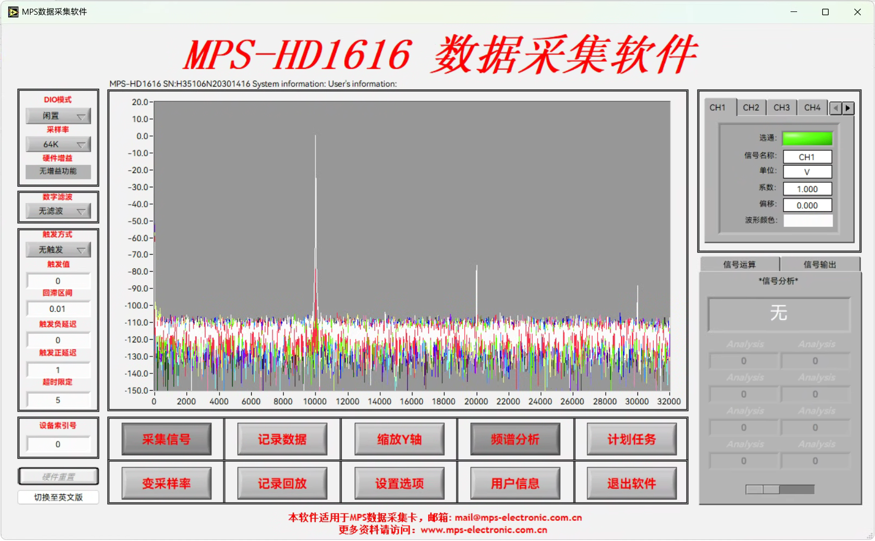Click the 系数 input field showing 1.000

[807, 189]
